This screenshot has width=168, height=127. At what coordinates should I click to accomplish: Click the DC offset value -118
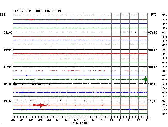(164, 79)
